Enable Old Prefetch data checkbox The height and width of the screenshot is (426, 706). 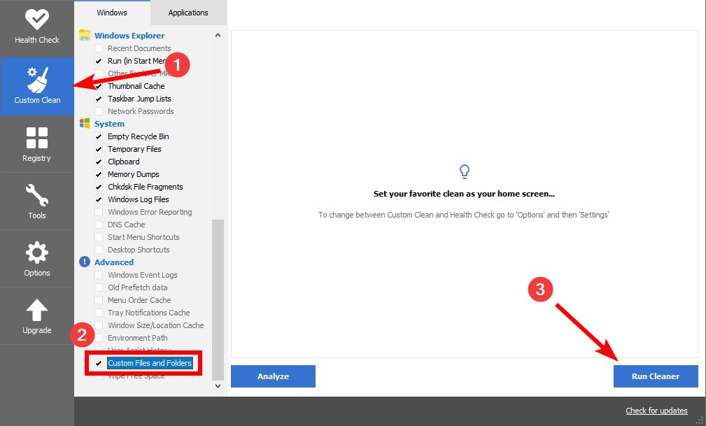[x=99, y=287]
